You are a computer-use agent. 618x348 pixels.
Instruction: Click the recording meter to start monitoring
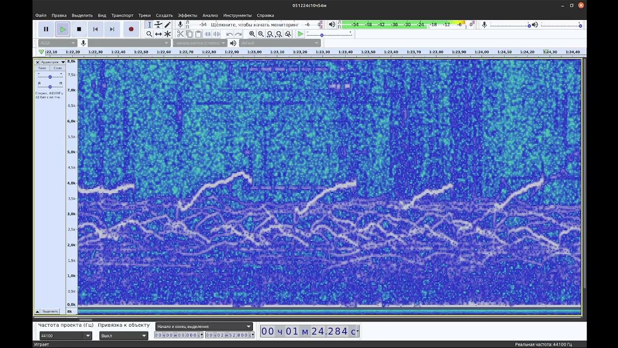[x=255, y=25]
